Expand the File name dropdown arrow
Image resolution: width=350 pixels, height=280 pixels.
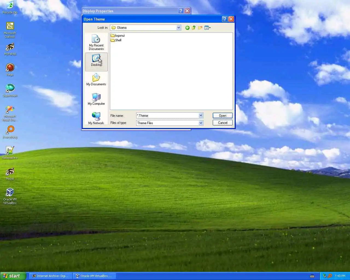click(x=201, y=116)
